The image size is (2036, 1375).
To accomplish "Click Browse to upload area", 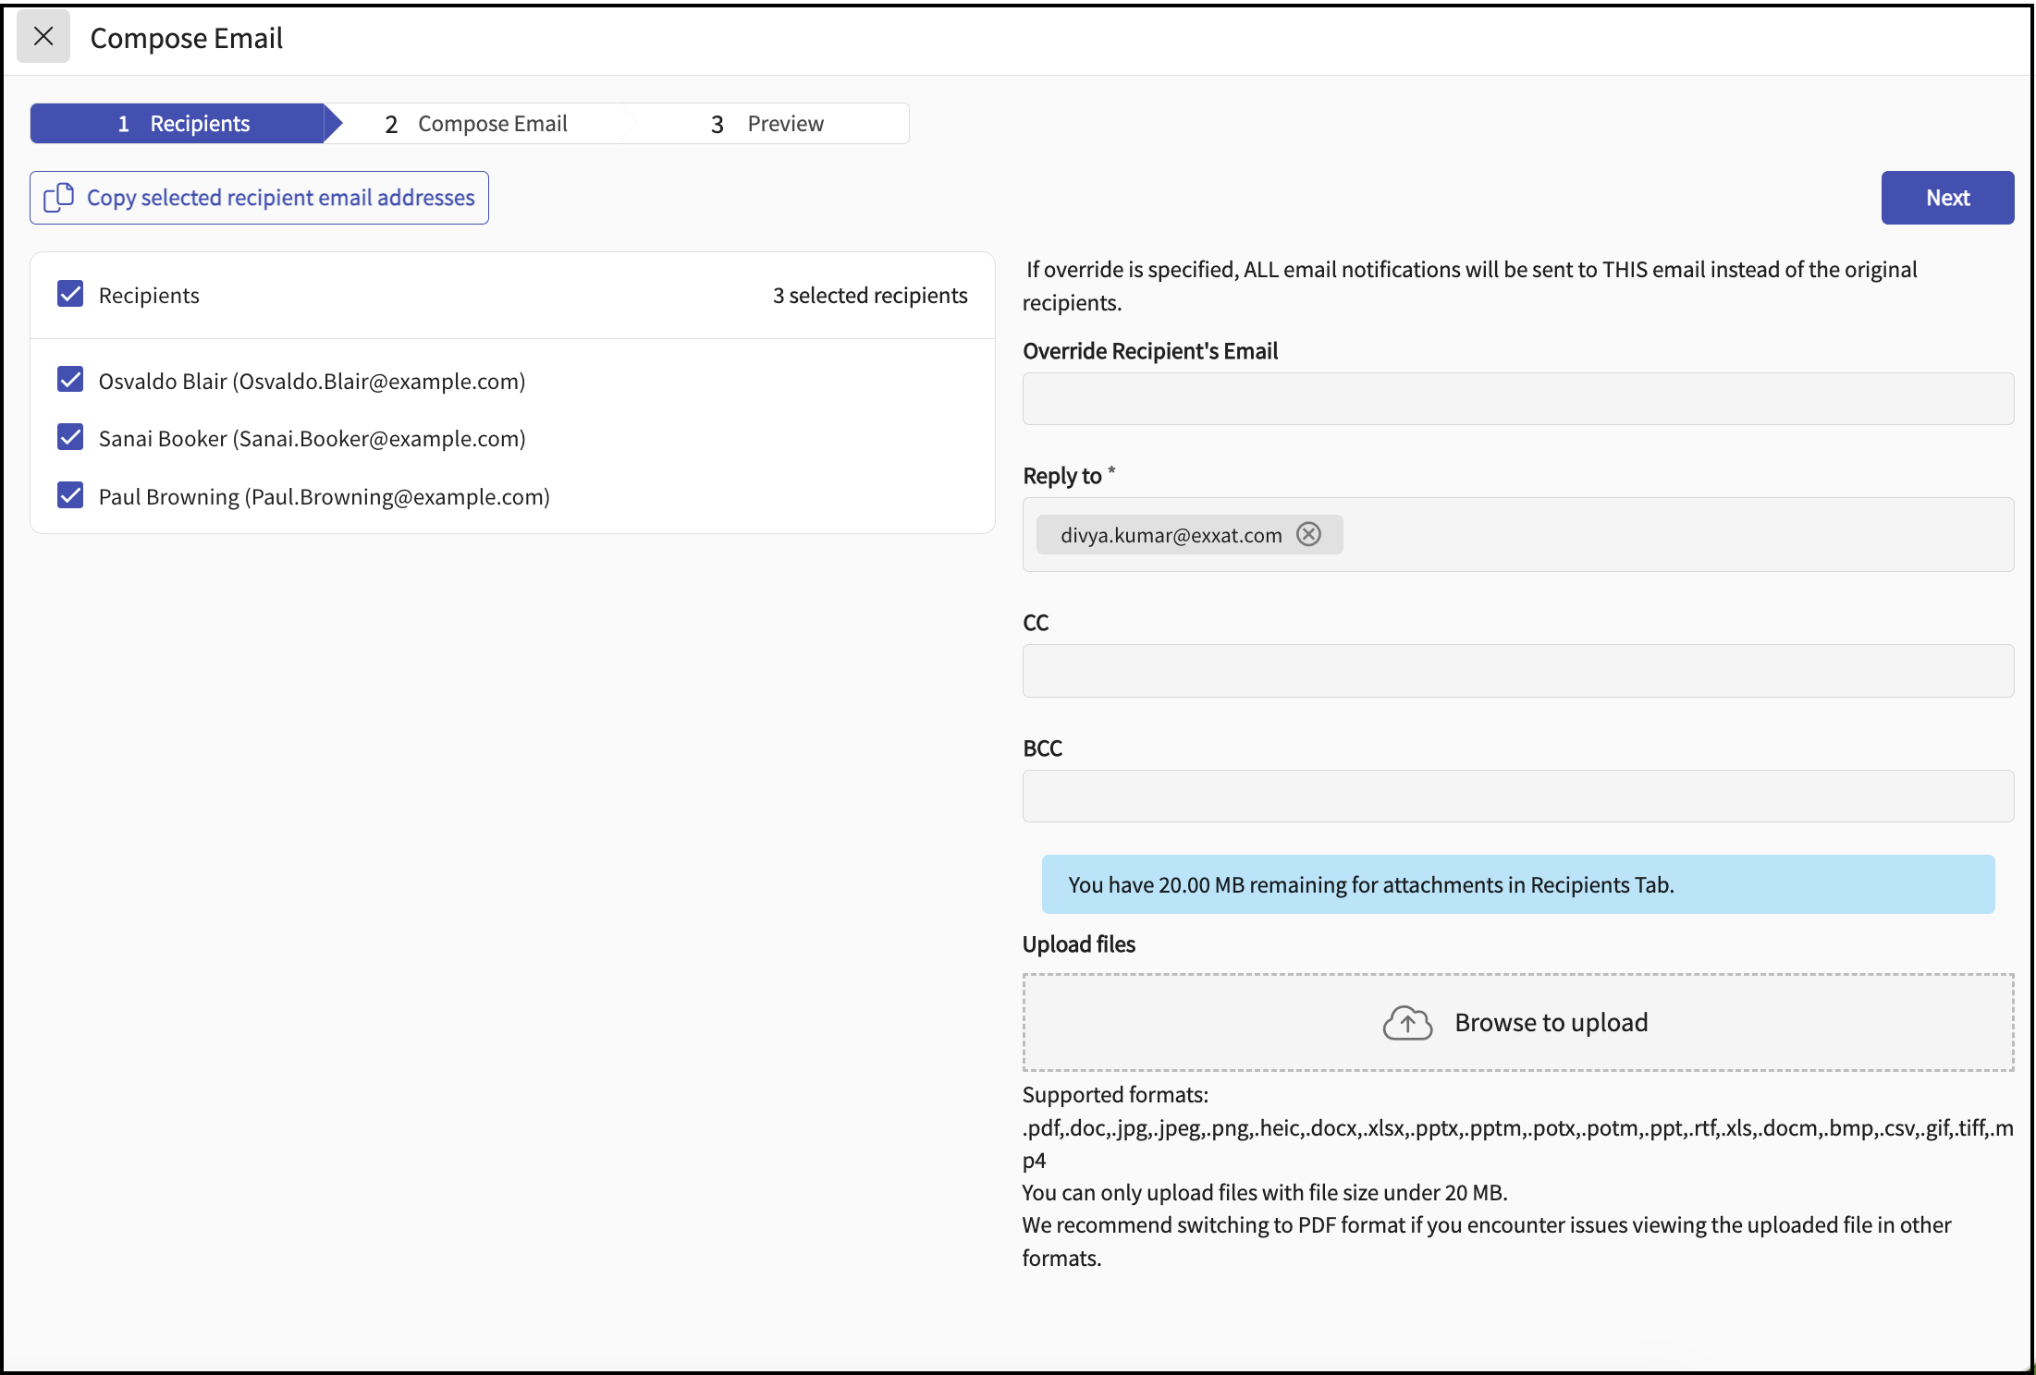I will tap(1551, 1023).
